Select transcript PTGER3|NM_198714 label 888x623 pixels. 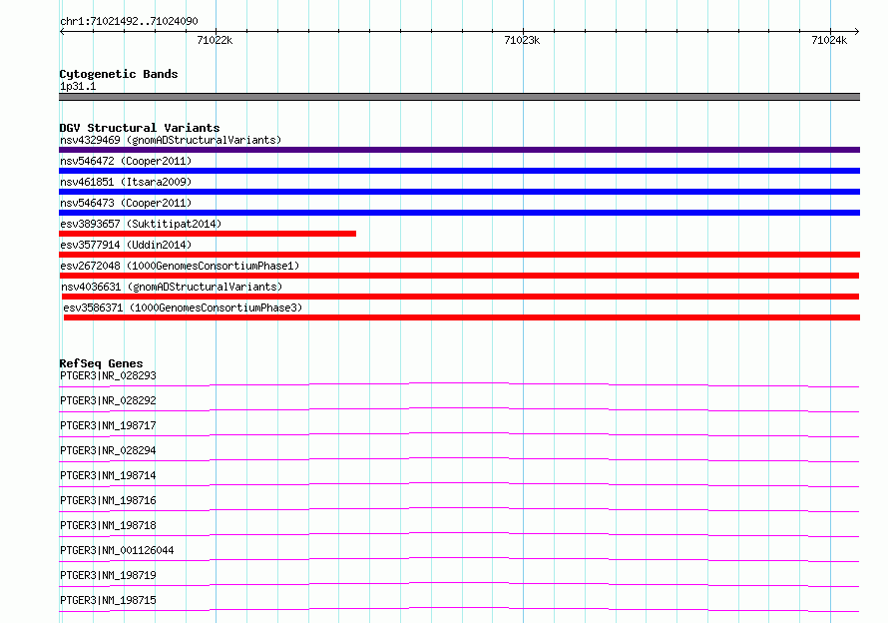coord(108,475)
